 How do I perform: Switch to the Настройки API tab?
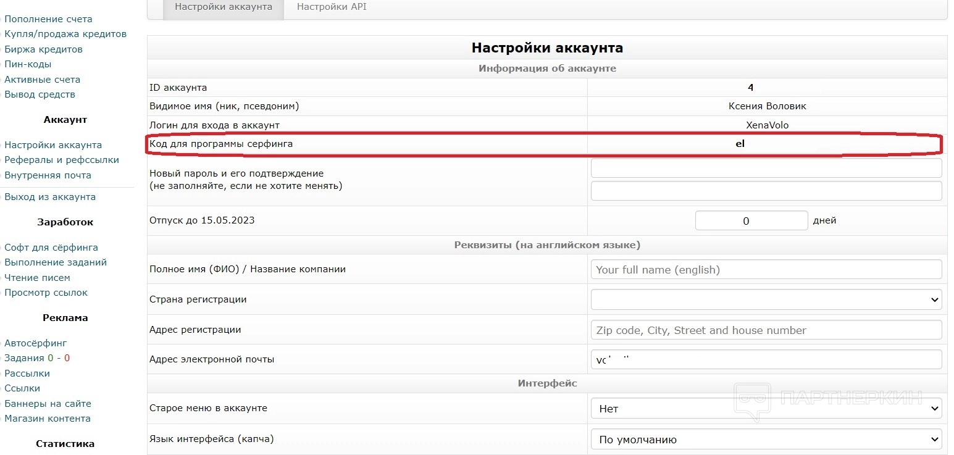[332, 7]
